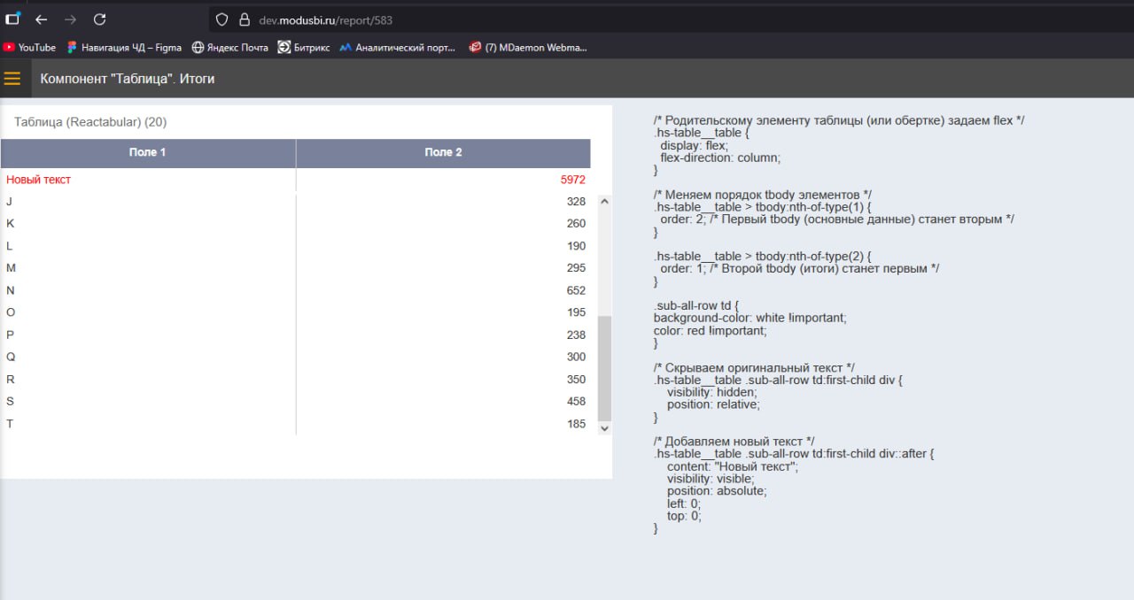Click the table scrollbar down arrow
Screen dimensions: 1134x600
pos(605,427)
